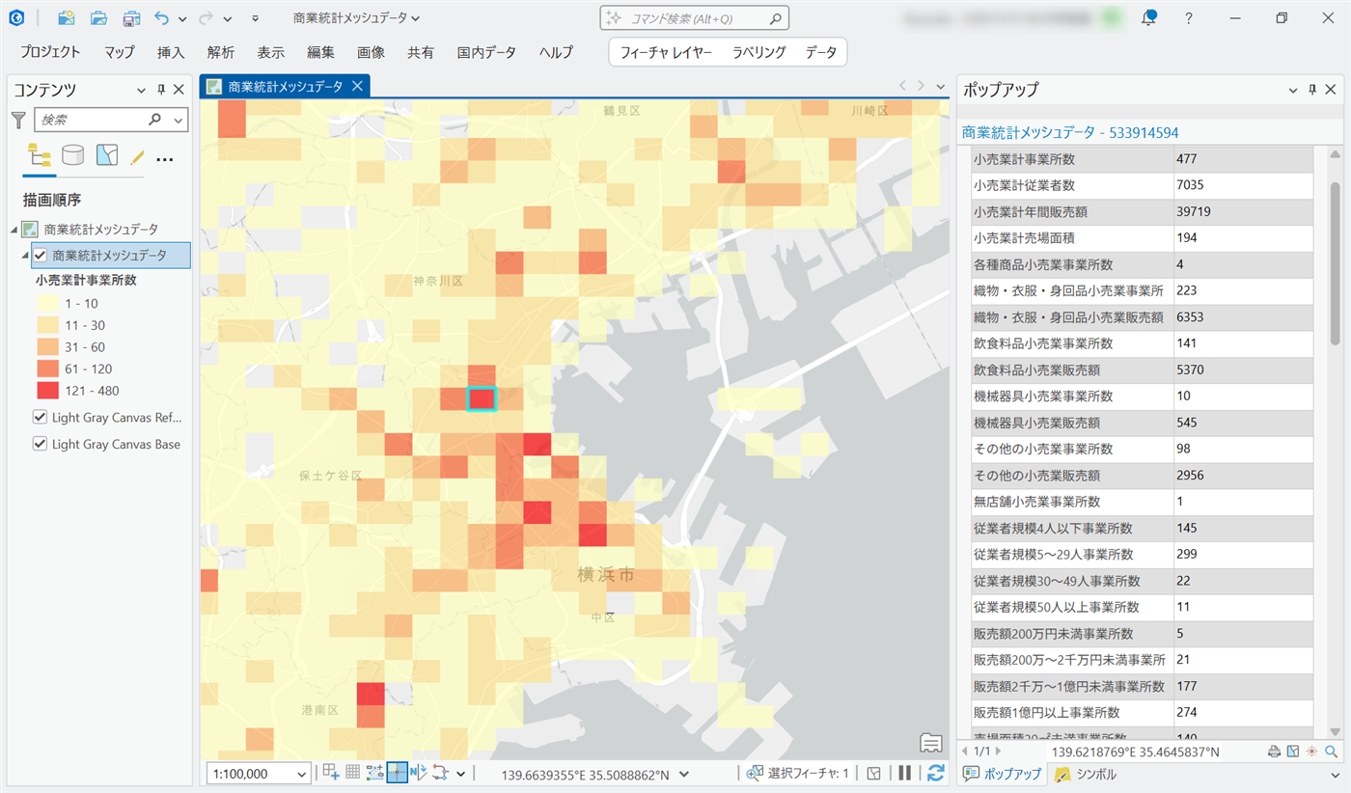The height and width of the screenshot is (793, 1351).
Task: Collapse the 商業統計メッシュデータ map tree node
Action: 14,230
